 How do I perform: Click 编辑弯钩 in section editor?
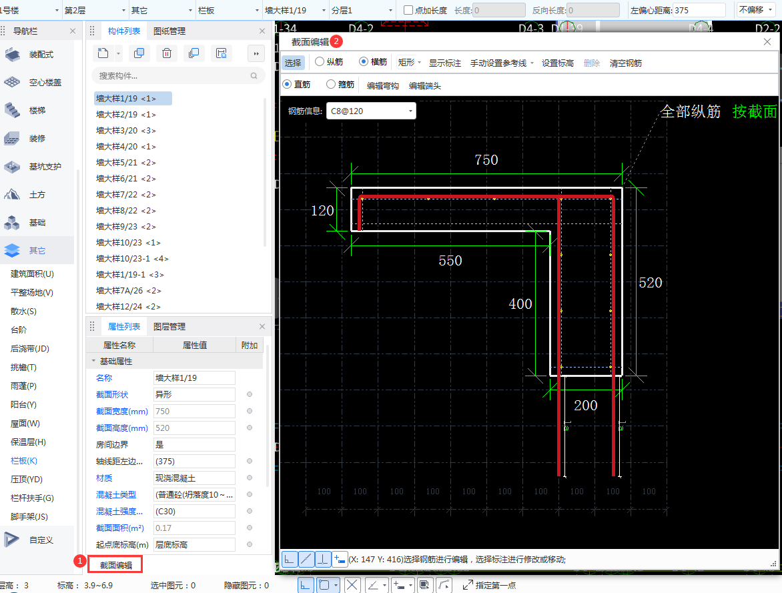point(382,86)
